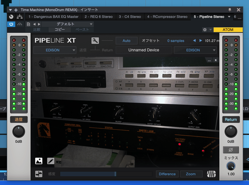Open plugin settings gear icon
Screen dimensions: 249x185
pyautogui.click(x=205, y=30)
